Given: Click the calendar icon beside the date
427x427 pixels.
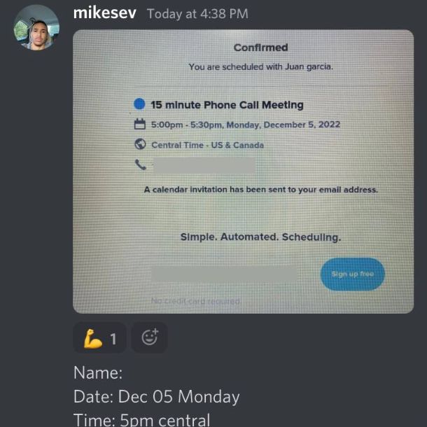Looking at the screenshot, I should coord(140,124).
